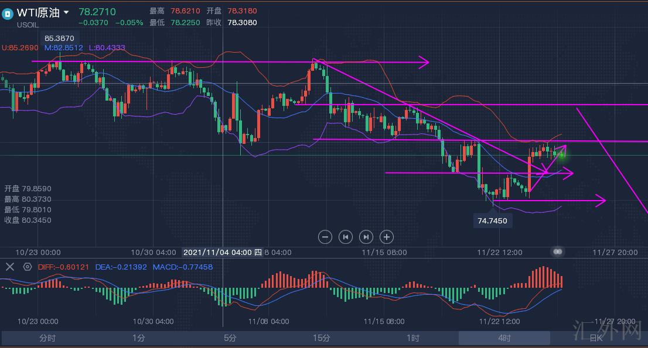
Task: Click the 85.3870 high price label
Action: tap(60, 39)
